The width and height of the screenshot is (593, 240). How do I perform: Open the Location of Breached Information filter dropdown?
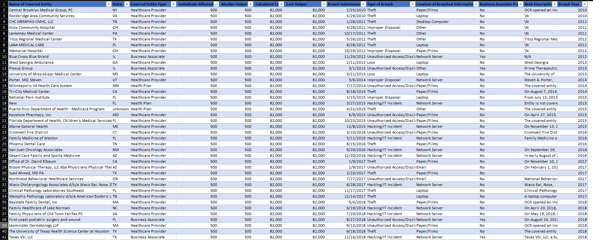[x=476, y=4]
